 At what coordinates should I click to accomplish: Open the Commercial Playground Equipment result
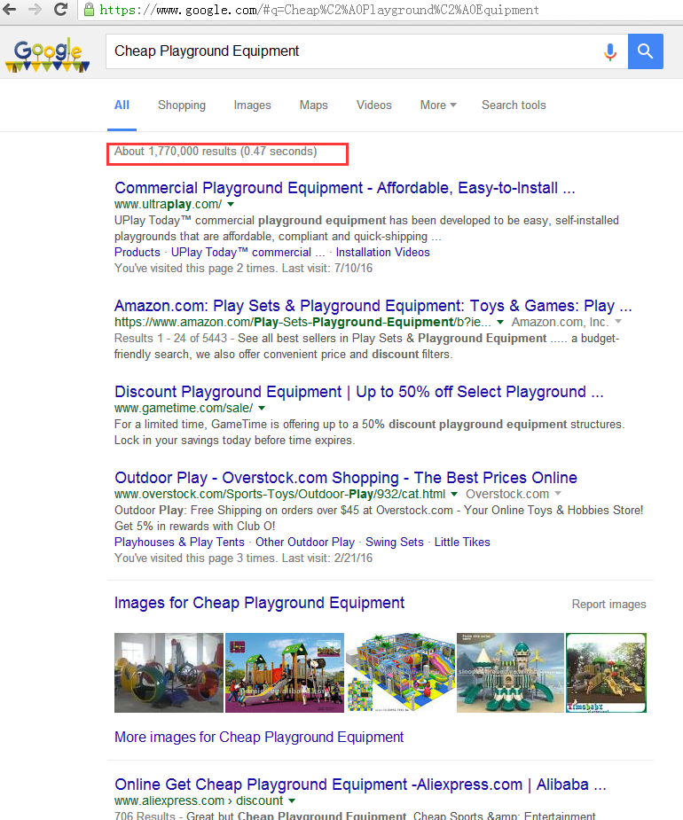(345, 188)
